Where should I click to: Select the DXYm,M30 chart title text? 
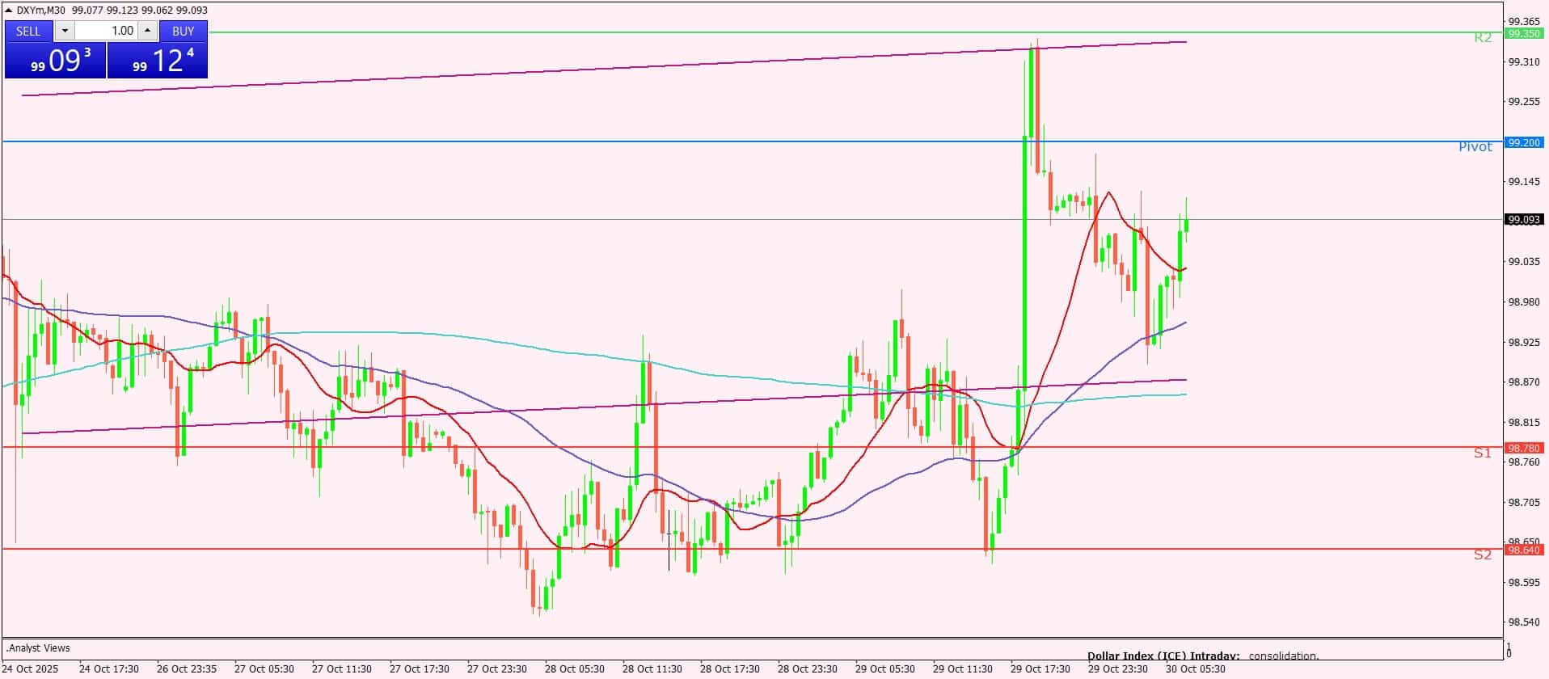pyautogui.click(x=41, y=10)
